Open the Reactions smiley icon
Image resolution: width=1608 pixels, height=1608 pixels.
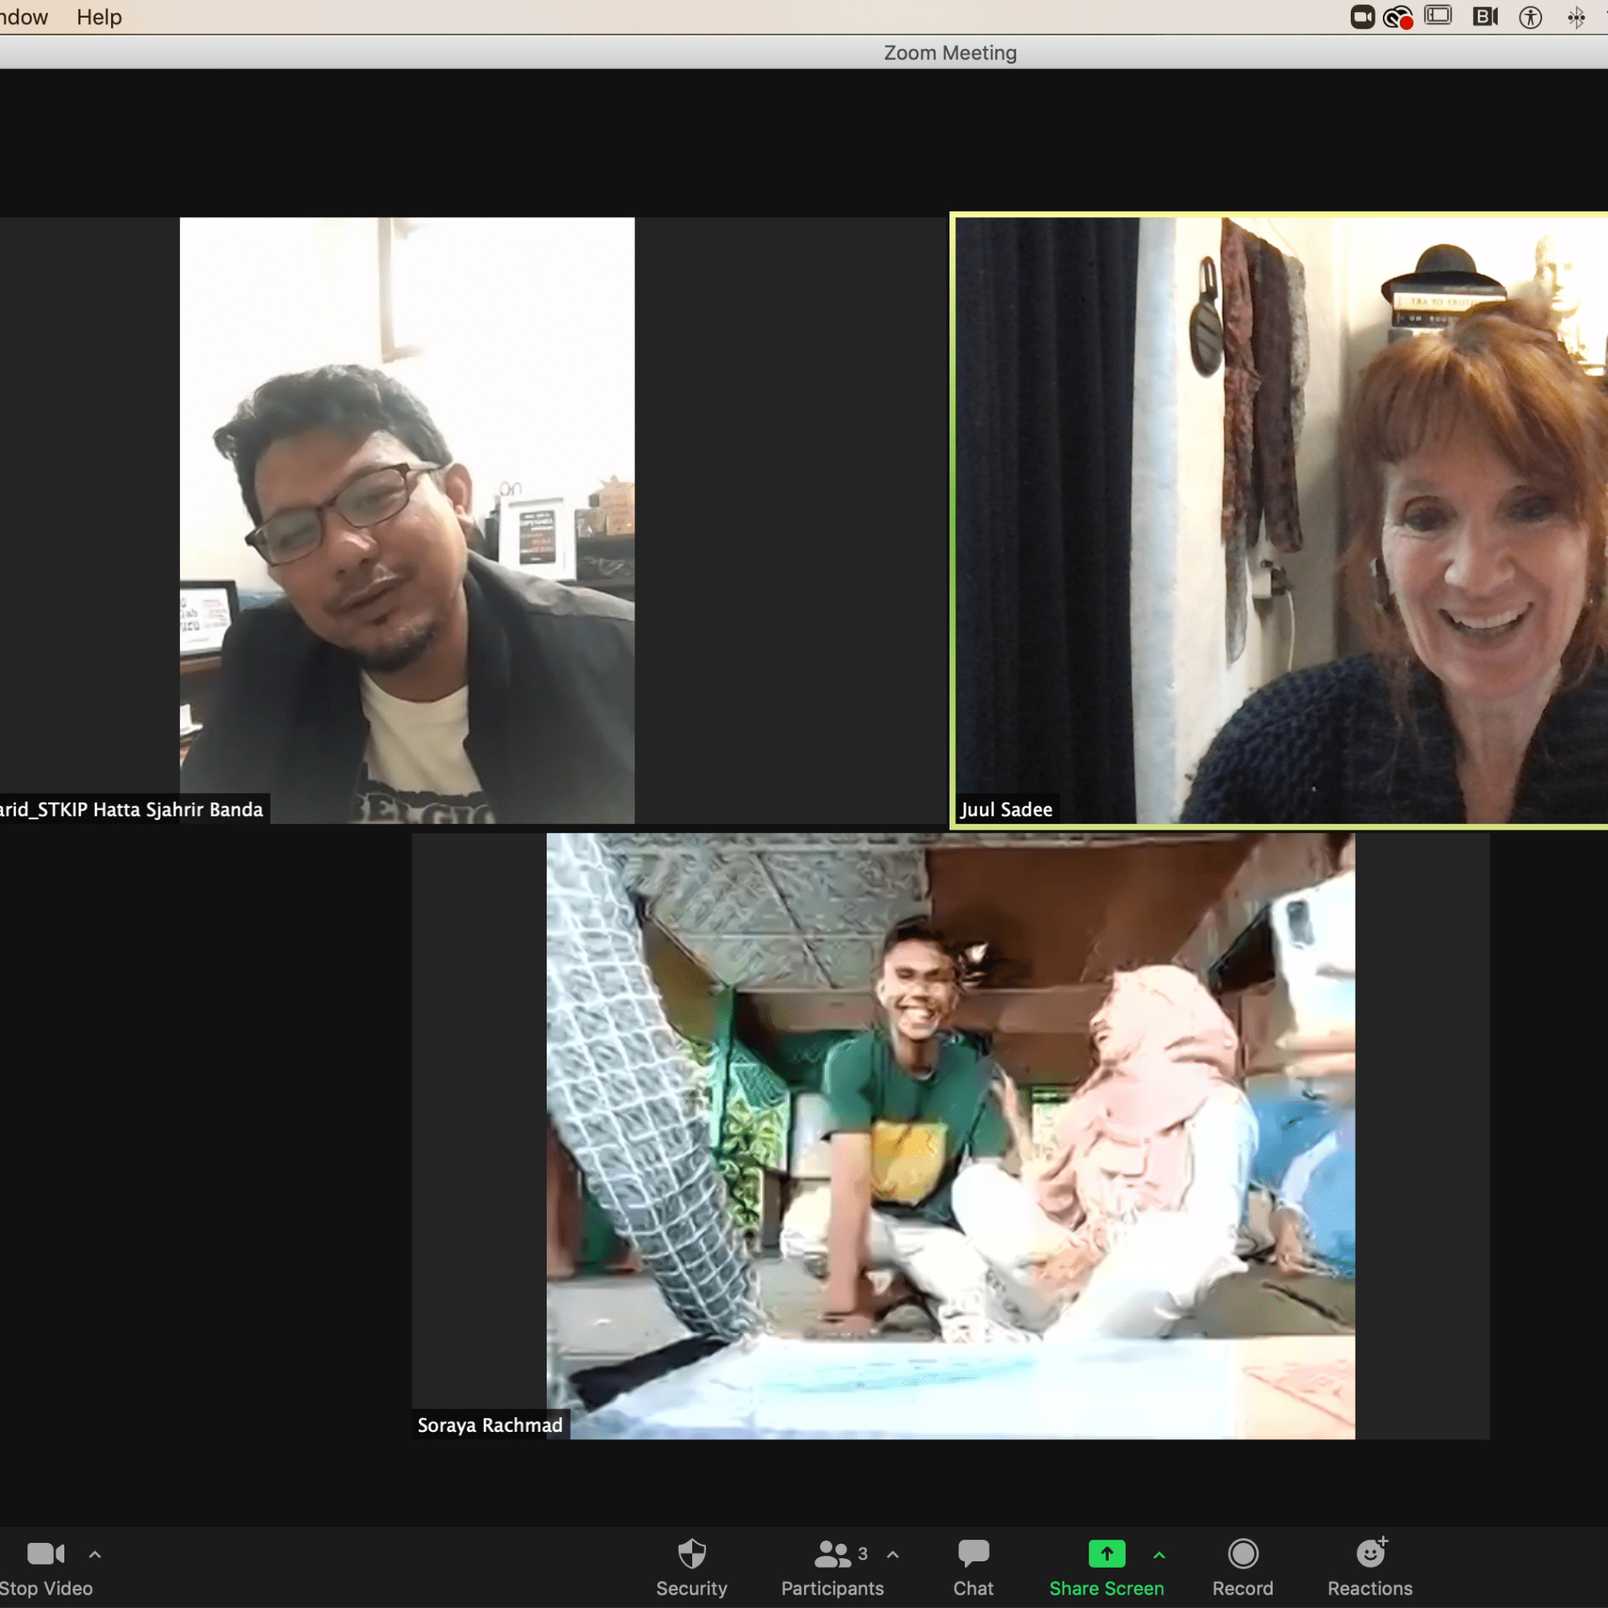pos(1370,1553)
